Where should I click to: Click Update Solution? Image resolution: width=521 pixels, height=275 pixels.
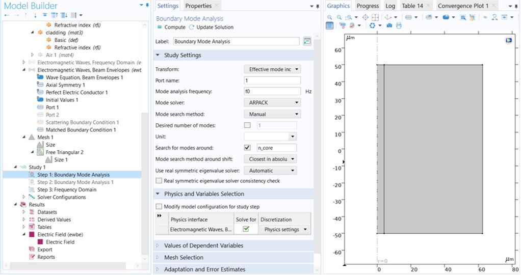212,27
